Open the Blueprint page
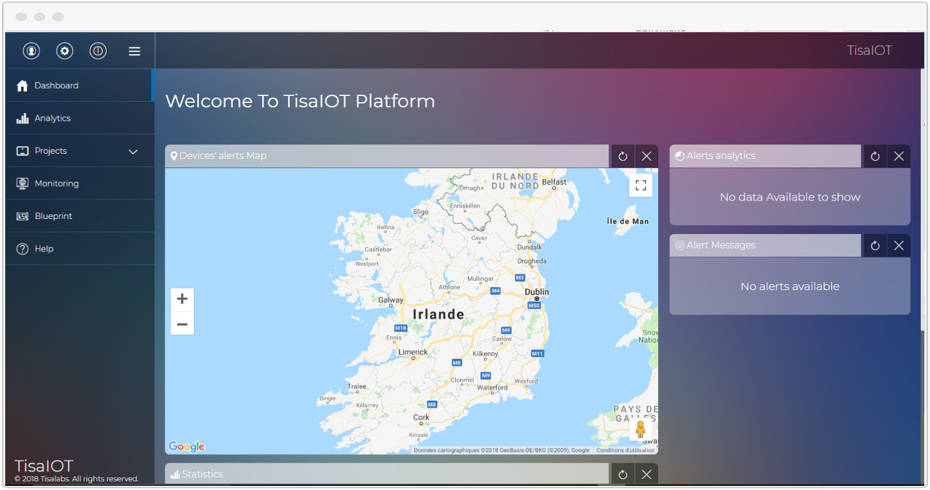The width and height of the screenshot is (930, 490). click(x=53, y=216)
